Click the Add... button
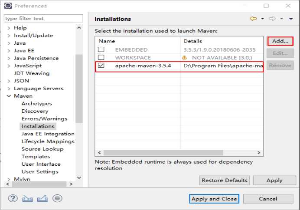 280,41
